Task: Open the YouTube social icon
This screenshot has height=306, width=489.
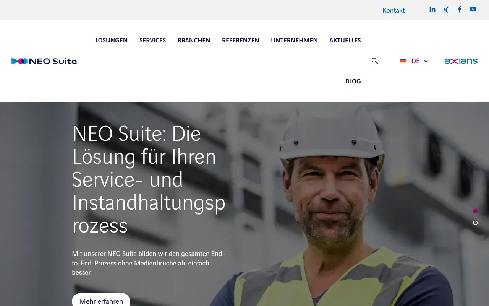Action: click(473, 10)
